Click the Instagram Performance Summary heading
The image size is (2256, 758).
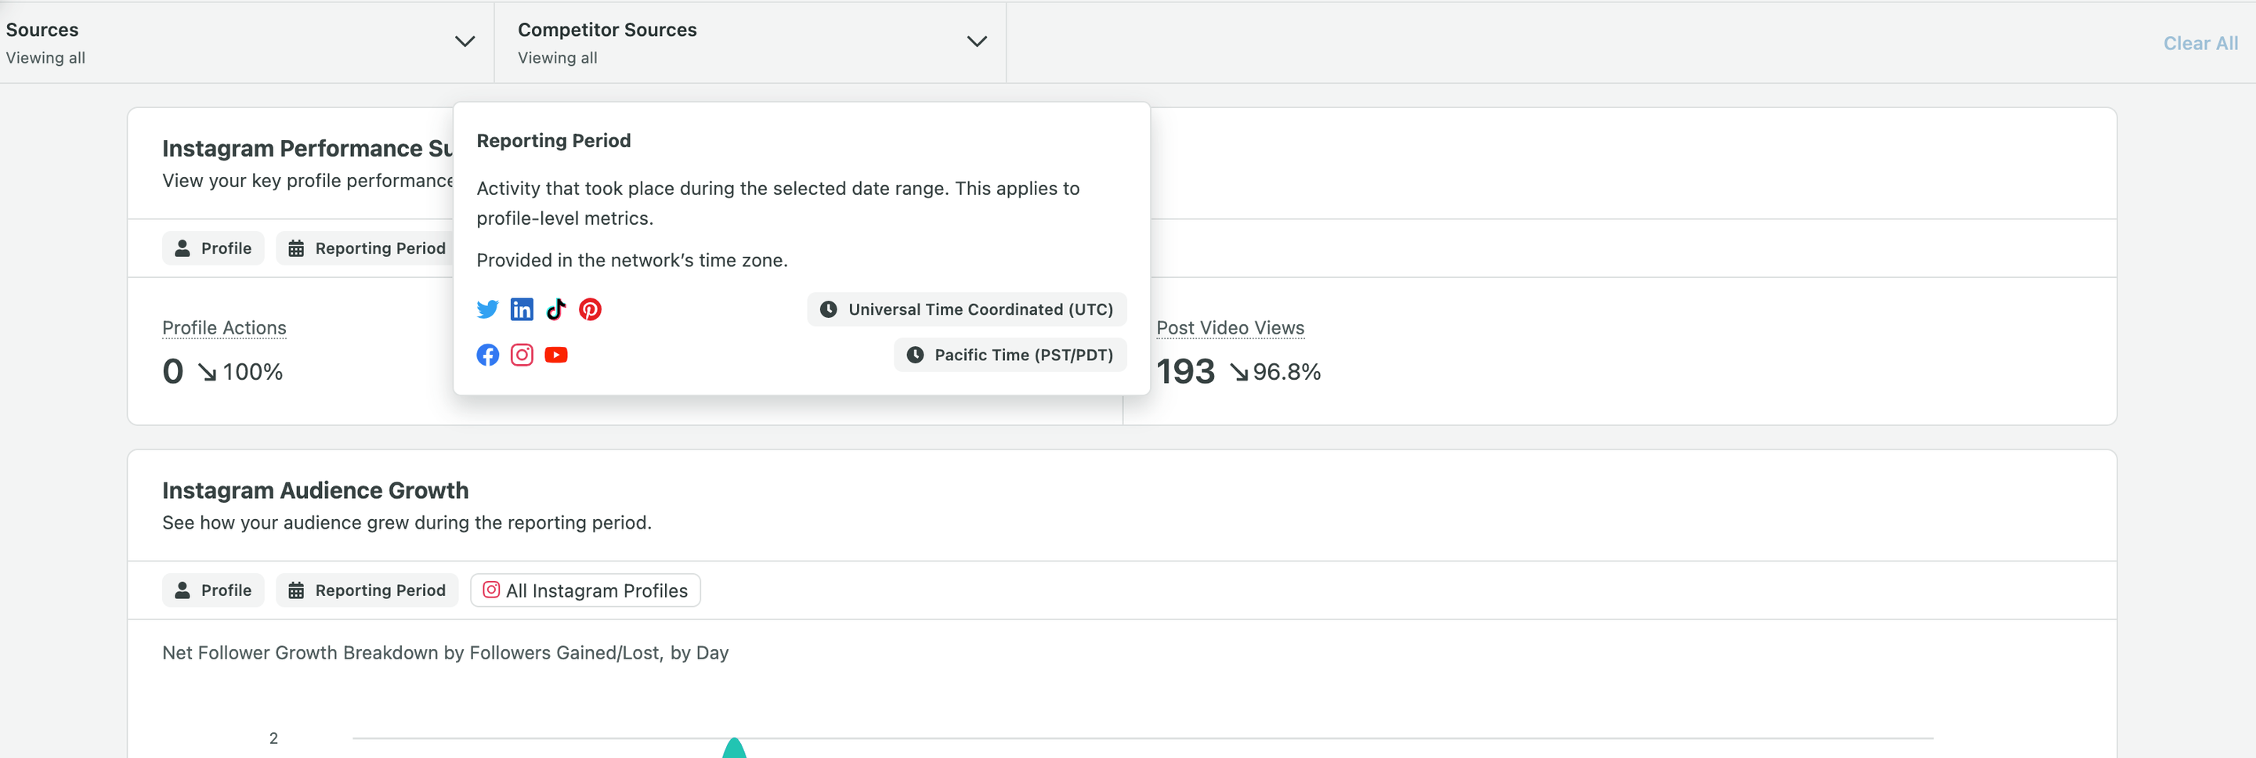coord(307,149)
